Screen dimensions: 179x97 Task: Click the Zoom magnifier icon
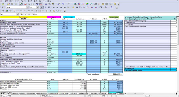110,4
